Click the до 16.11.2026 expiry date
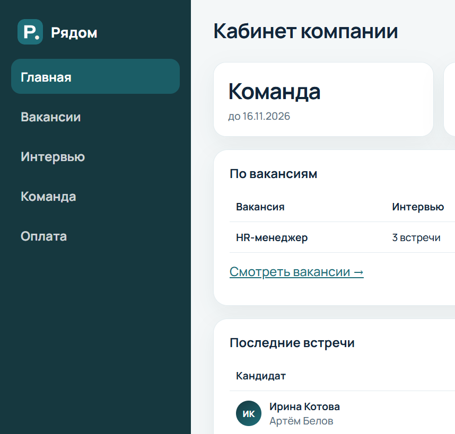Image resolution: width=455 pixels, height=434 pixels. (x=259, y=116)
